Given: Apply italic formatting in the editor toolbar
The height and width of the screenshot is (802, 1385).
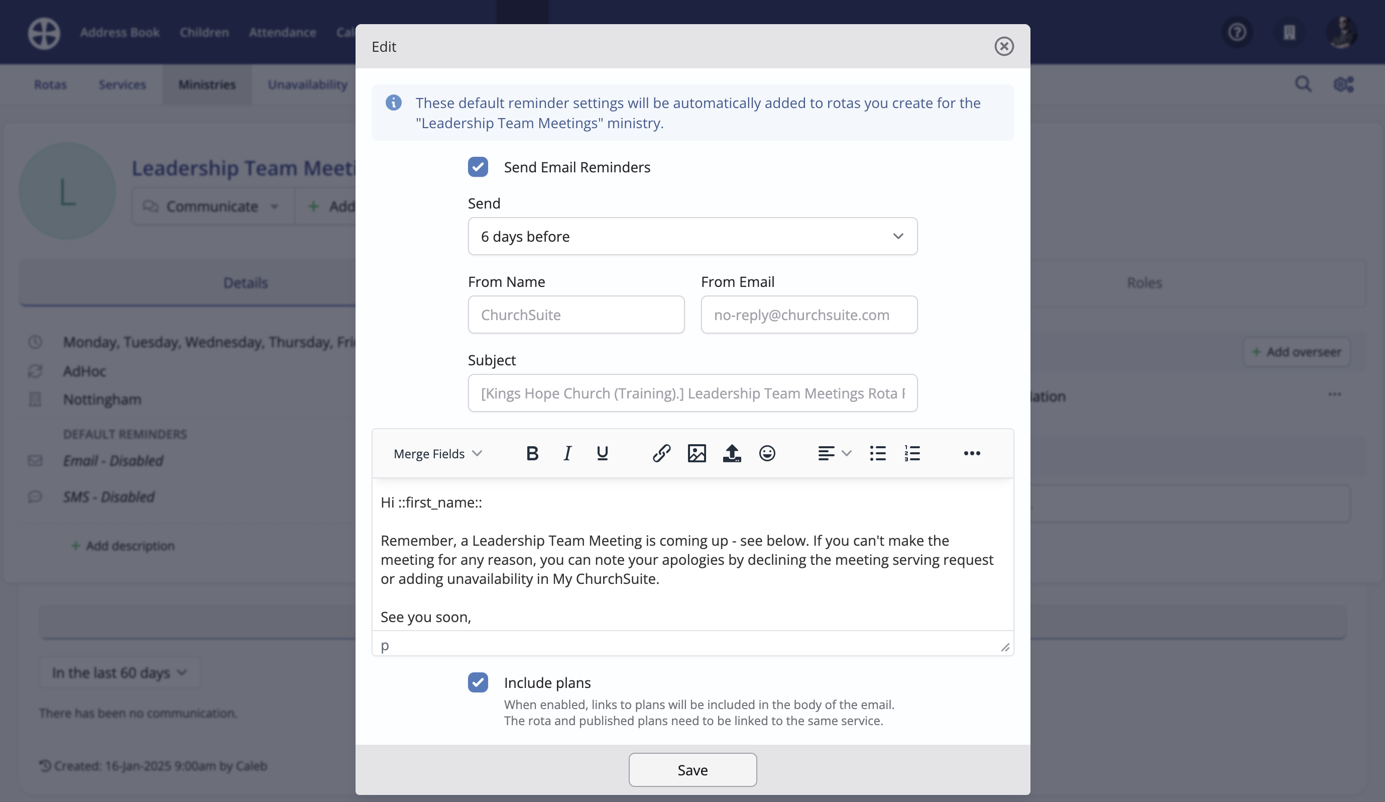Looking at the screenshot, I should pos(567,453).
